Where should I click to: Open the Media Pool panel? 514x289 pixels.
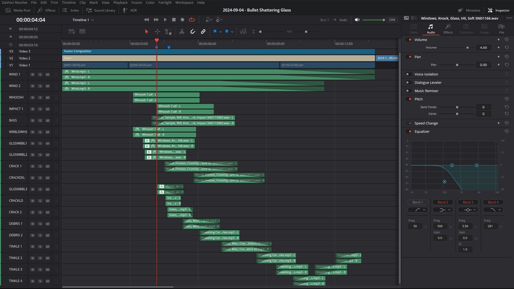tap(18, 10)
